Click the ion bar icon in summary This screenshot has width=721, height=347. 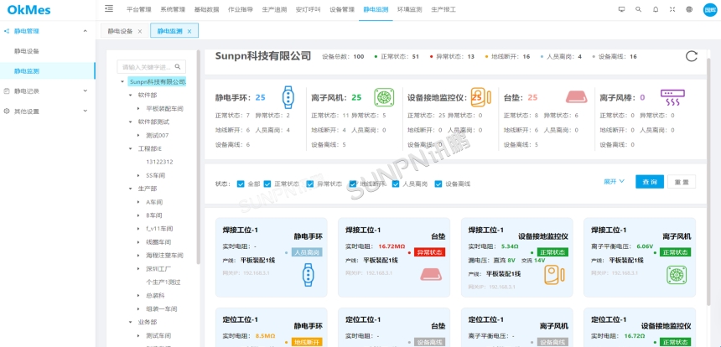pos(672,97)
